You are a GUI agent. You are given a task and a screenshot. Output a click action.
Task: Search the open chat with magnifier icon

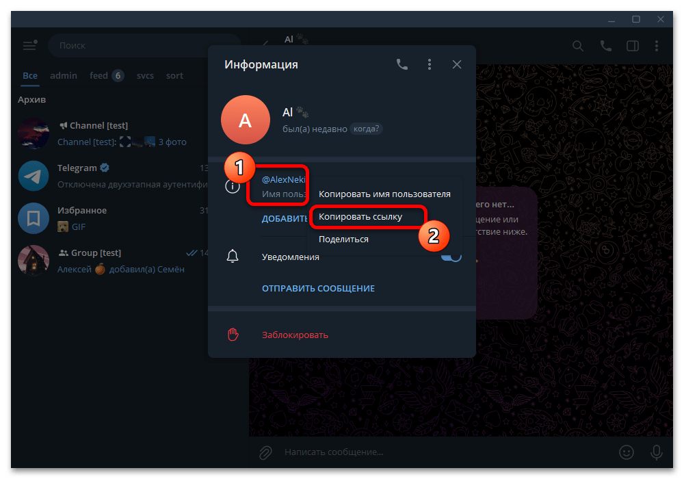(578, 46)
